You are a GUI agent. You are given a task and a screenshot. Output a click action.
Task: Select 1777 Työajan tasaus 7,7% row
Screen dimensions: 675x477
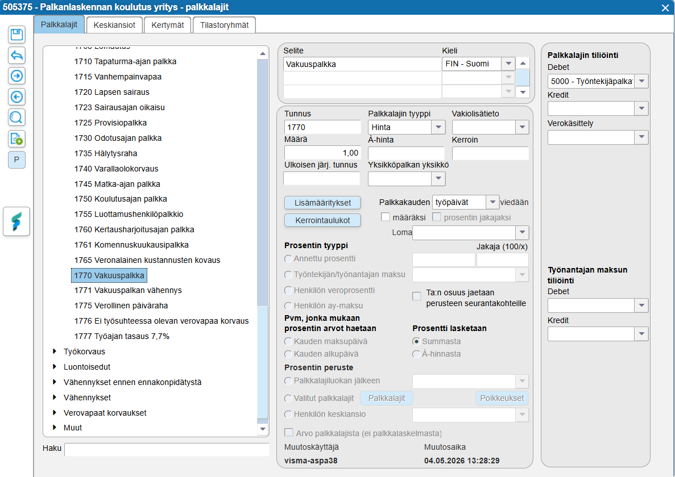(x=122, y=336)
